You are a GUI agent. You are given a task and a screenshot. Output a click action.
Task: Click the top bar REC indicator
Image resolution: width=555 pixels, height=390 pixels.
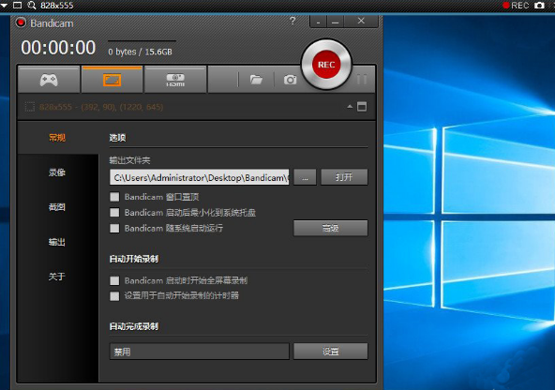[516, 6]
